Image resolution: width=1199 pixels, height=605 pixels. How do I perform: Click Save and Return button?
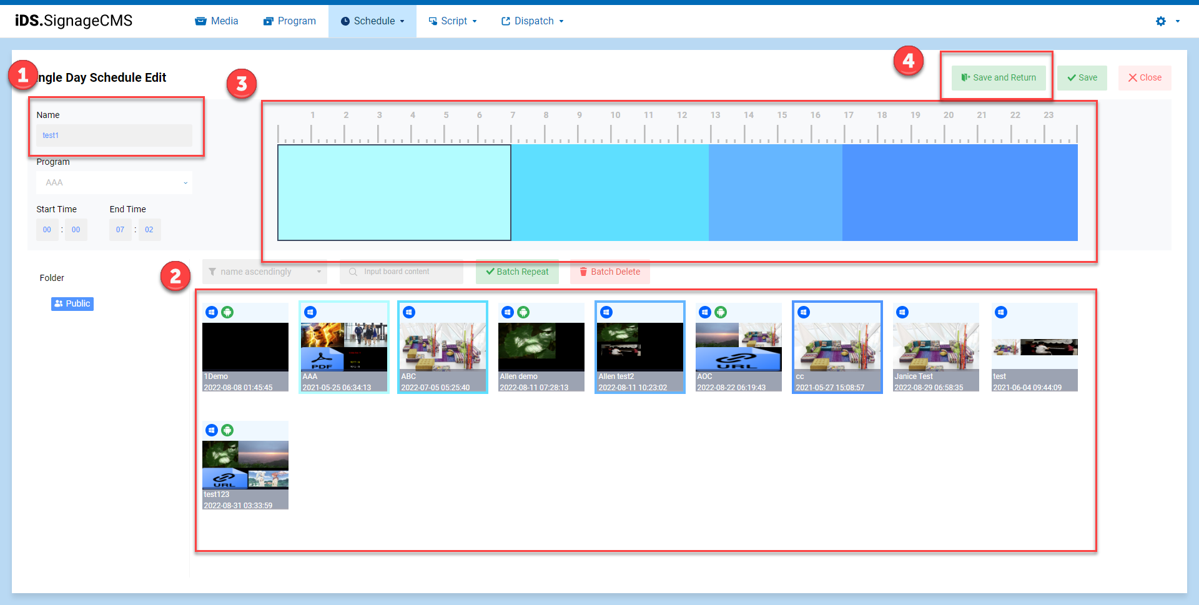(x=999, y=78)
